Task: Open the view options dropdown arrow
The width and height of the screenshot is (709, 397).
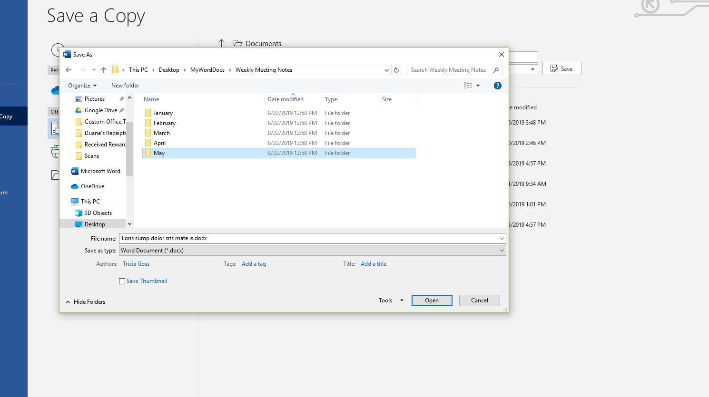Action: 478,86
